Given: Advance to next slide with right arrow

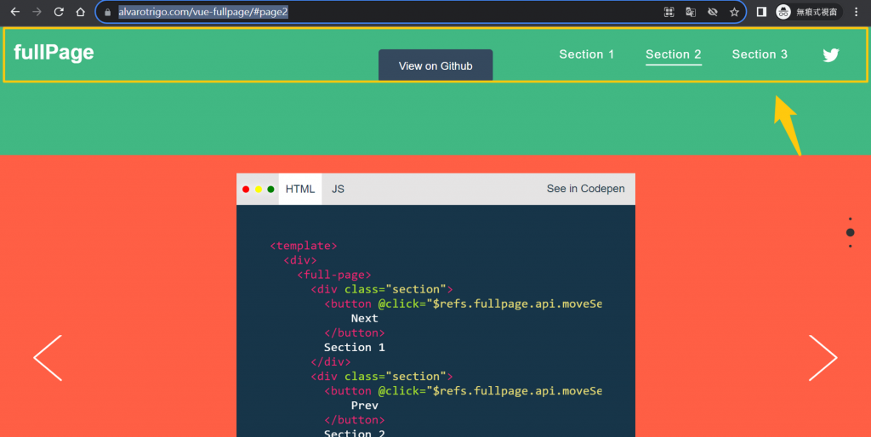Looking at the screenshot, I should tap(823, 358).
